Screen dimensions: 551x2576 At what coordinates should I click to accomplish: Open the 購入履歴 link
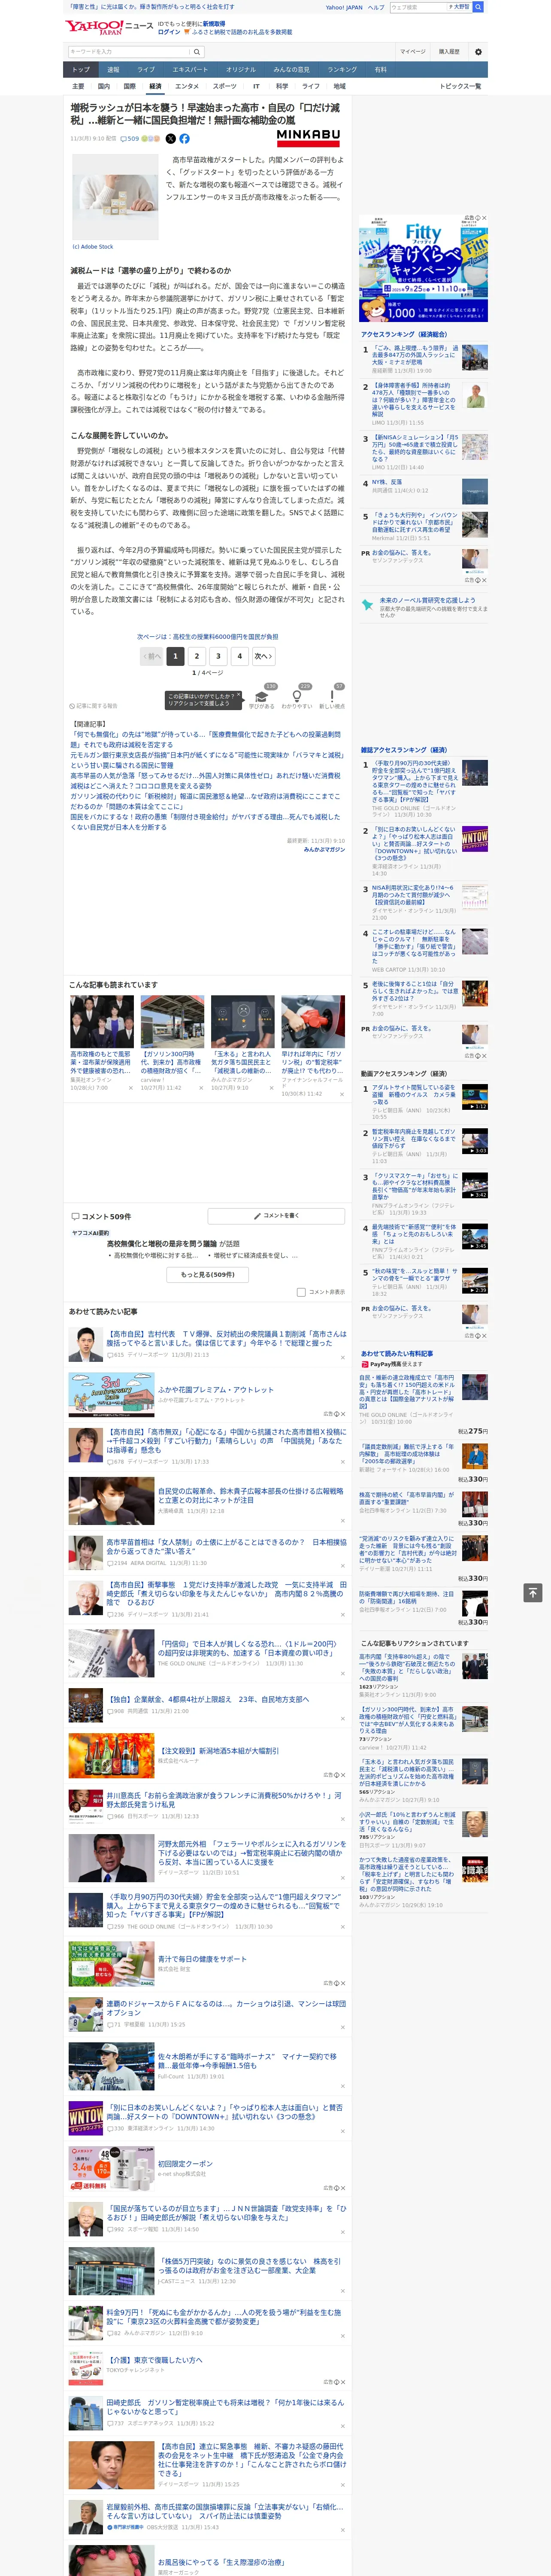click(x=449, y=51)
